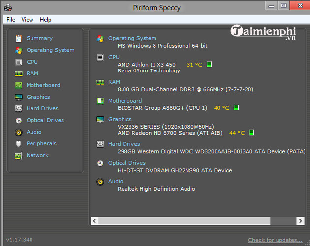Click the Optical Drives disc icon in sidebar
This screenshot has height=246, width=310.
click(x=19, y=120)
